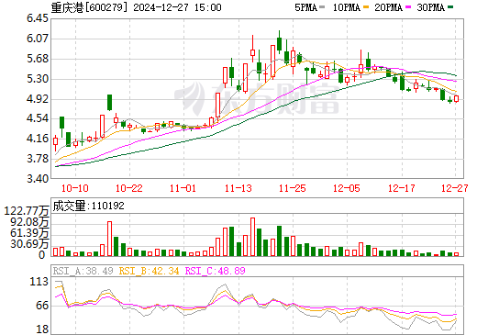The height and width of the screenshot is (335, 477).
Task: Select the 10-22 date label
Action: (129, 188)
